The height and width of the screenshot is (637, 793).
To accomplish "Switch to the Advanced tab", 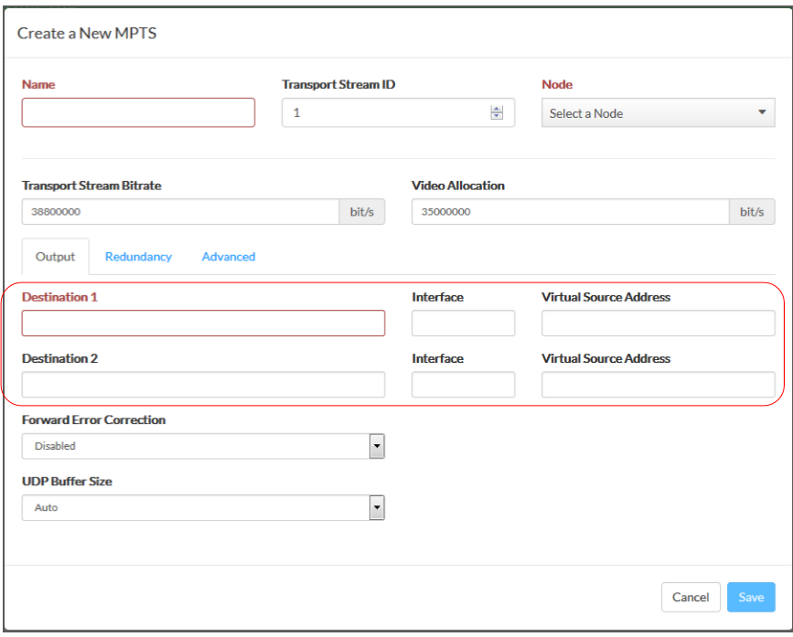I will [x=229, y=257].
